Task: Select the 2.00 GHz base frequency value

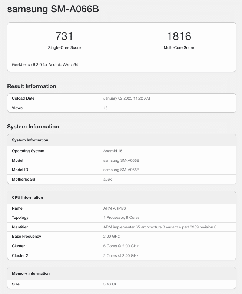Action: click(x=112, y=236)
